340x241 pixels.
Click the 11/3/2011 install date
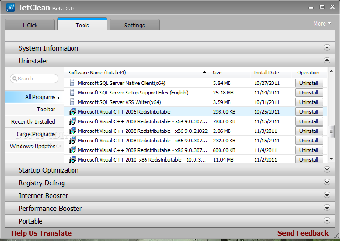(266, 131)
